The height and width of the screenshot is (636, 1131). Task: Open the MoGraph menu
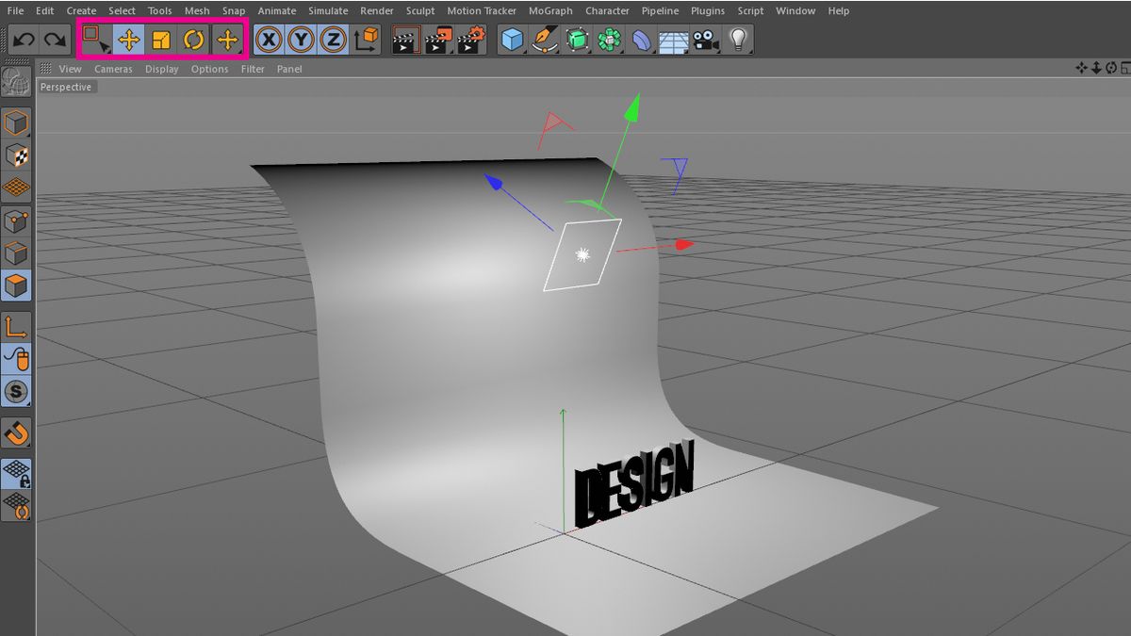tap(550, 10)
